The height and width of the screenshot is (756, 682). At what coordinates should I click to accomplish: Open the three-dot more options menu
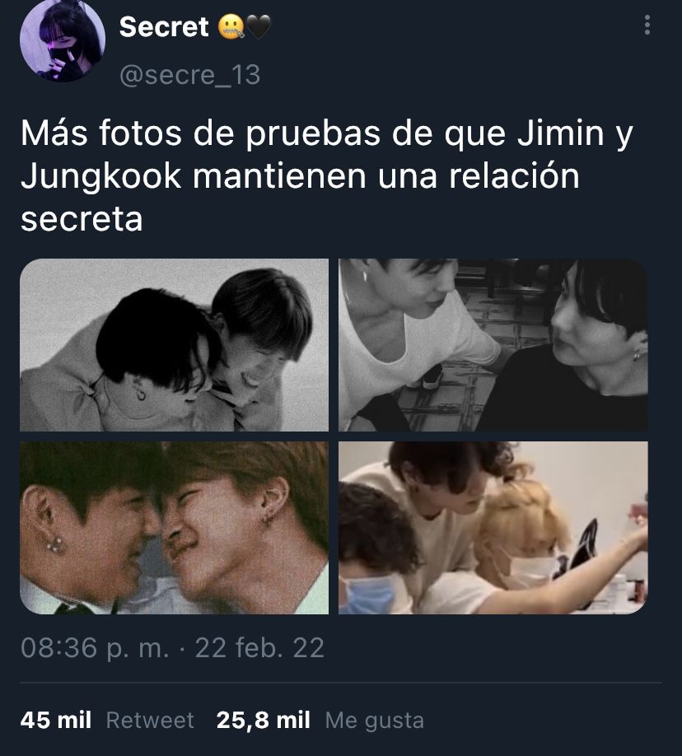[647, 25]
